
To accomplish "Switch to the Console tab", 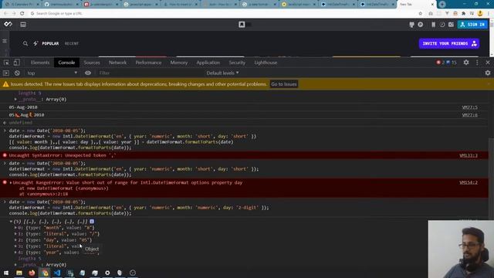I will pos(66,63).
